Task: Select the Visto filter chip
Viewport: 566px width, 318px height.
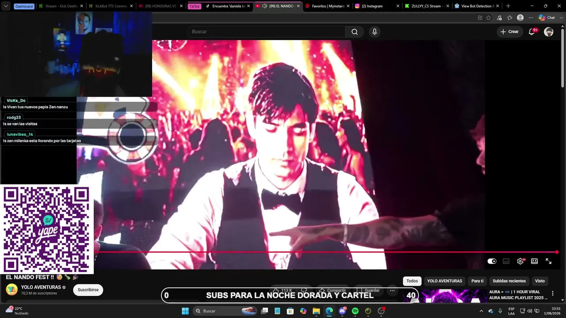Action: tap(540, 281)
